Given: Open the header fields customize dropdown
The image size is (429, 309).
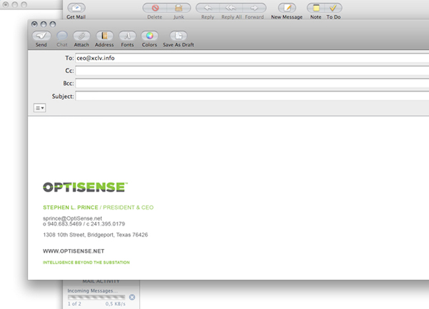Looking at the screenshot, I should pyautogui.click(x=40, y=108).
